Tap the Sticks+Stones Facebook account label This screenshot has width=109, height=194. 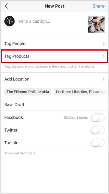tap(76, 117)
